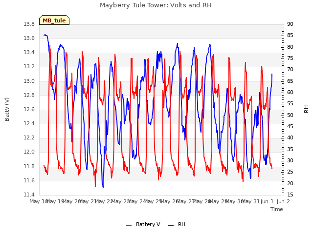Click the 40 tick on the RH axis

click(x=290, y=137)
